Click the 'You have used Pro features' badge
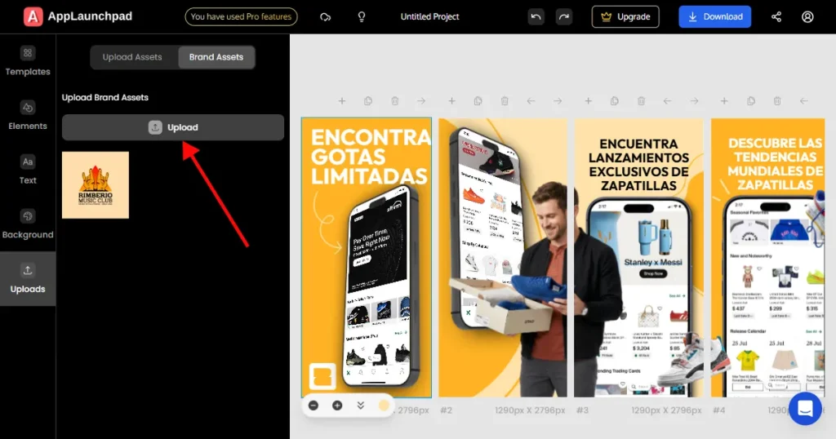This screenshot has width=836, height=439. (241, 16)
